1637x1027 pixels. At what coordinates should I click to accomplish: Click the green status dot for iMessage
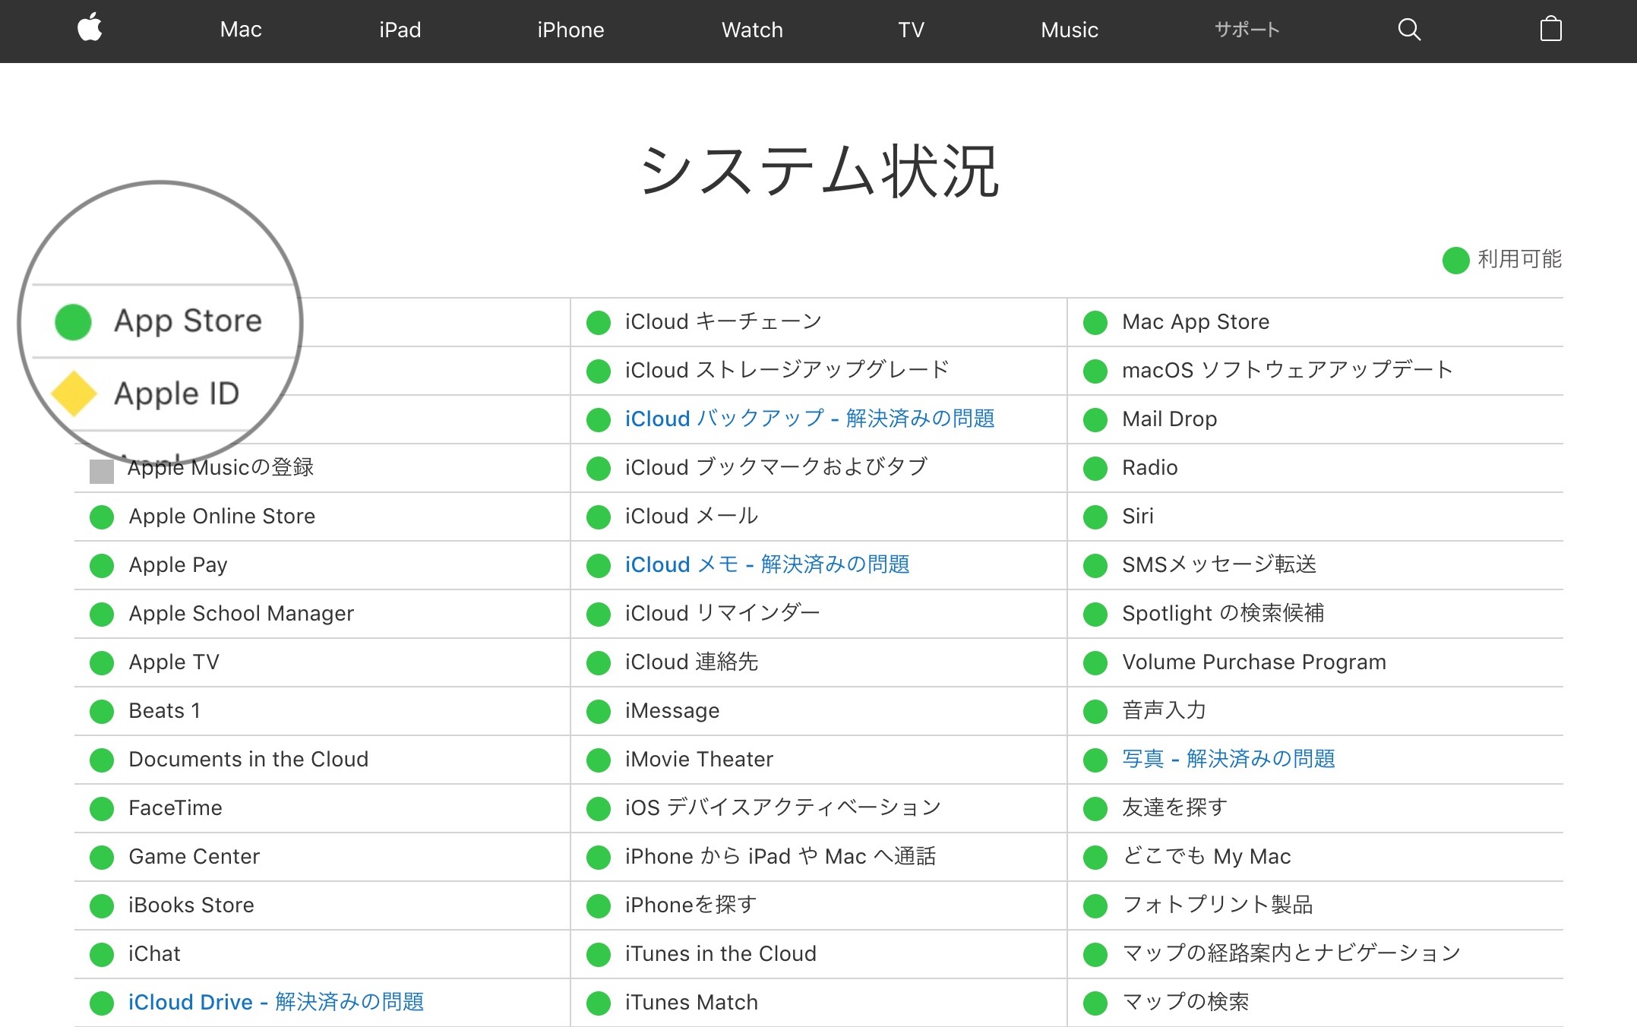click(597, 710)
